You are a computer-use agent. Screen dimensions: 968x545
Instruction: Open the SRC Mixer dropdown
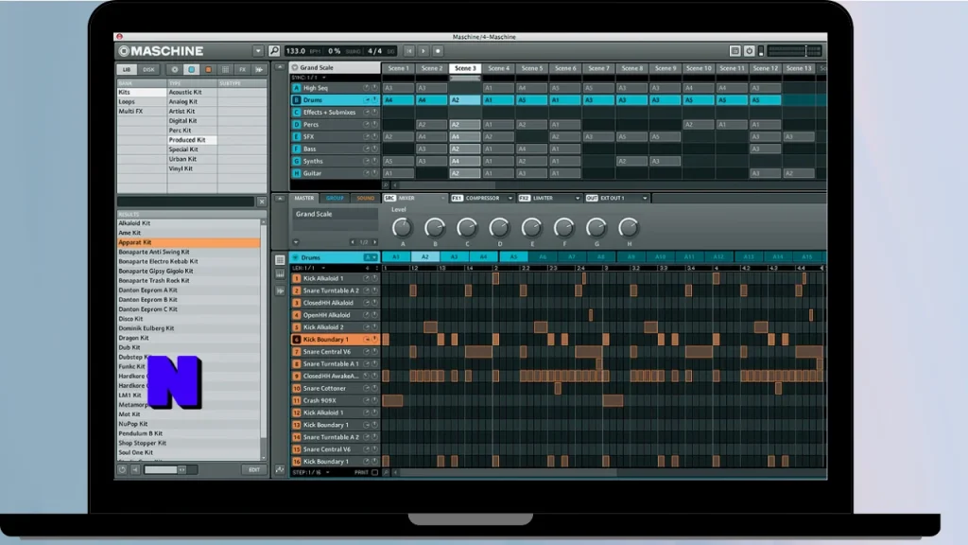(x=442, y=199)
